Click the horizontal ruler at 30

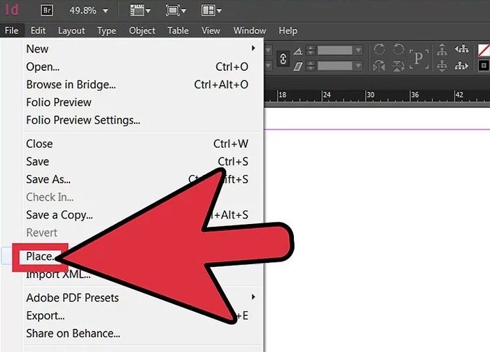tap(370, 95)
